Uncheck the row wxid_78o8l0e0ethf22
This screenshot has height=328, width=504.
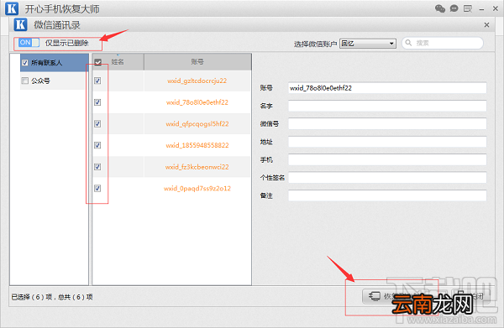(x=97, y=102)
